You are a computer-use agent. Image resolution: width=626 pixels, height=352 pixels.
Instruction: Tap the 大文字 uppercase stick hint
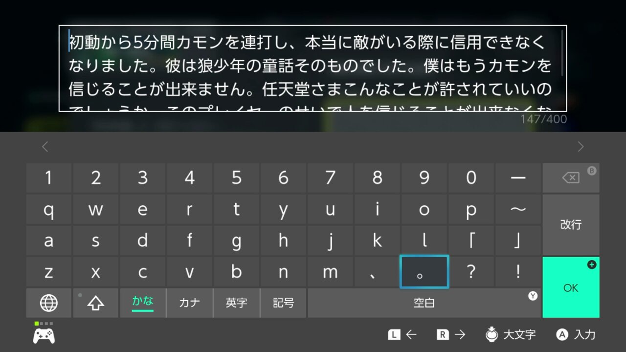510,335
